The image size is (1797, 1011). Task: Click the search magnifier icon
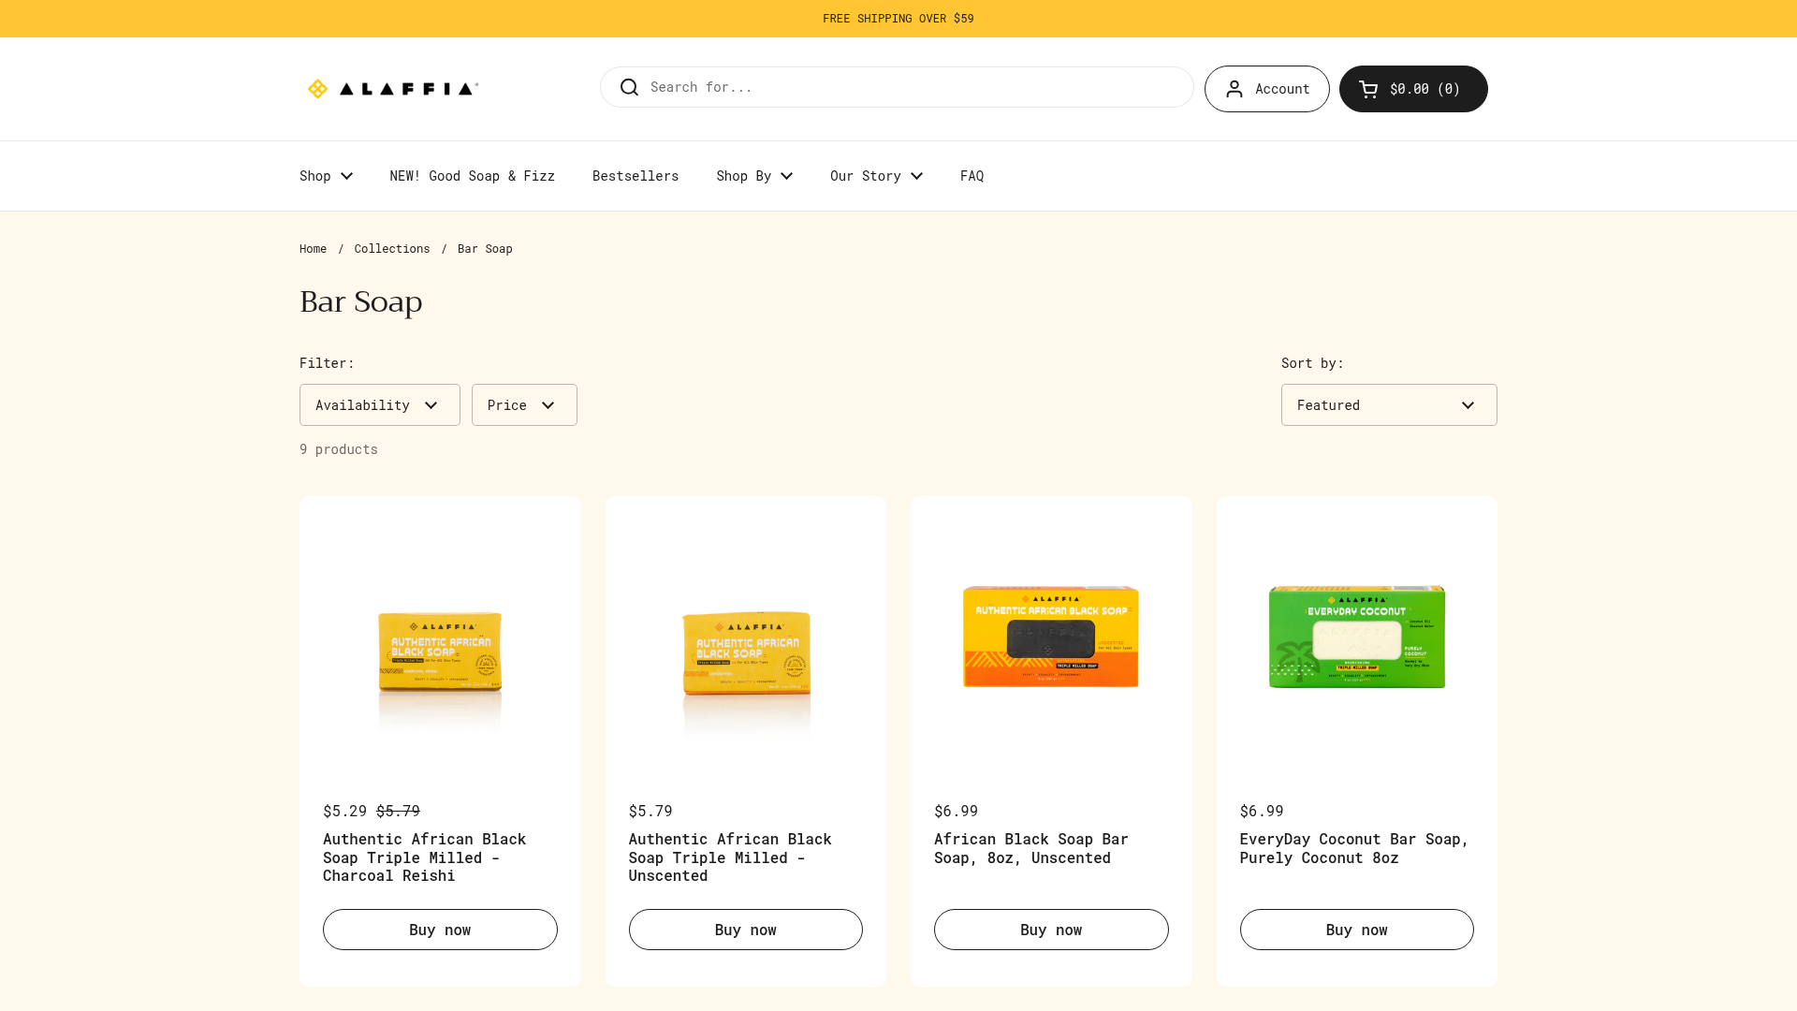[x=629, y=87]
